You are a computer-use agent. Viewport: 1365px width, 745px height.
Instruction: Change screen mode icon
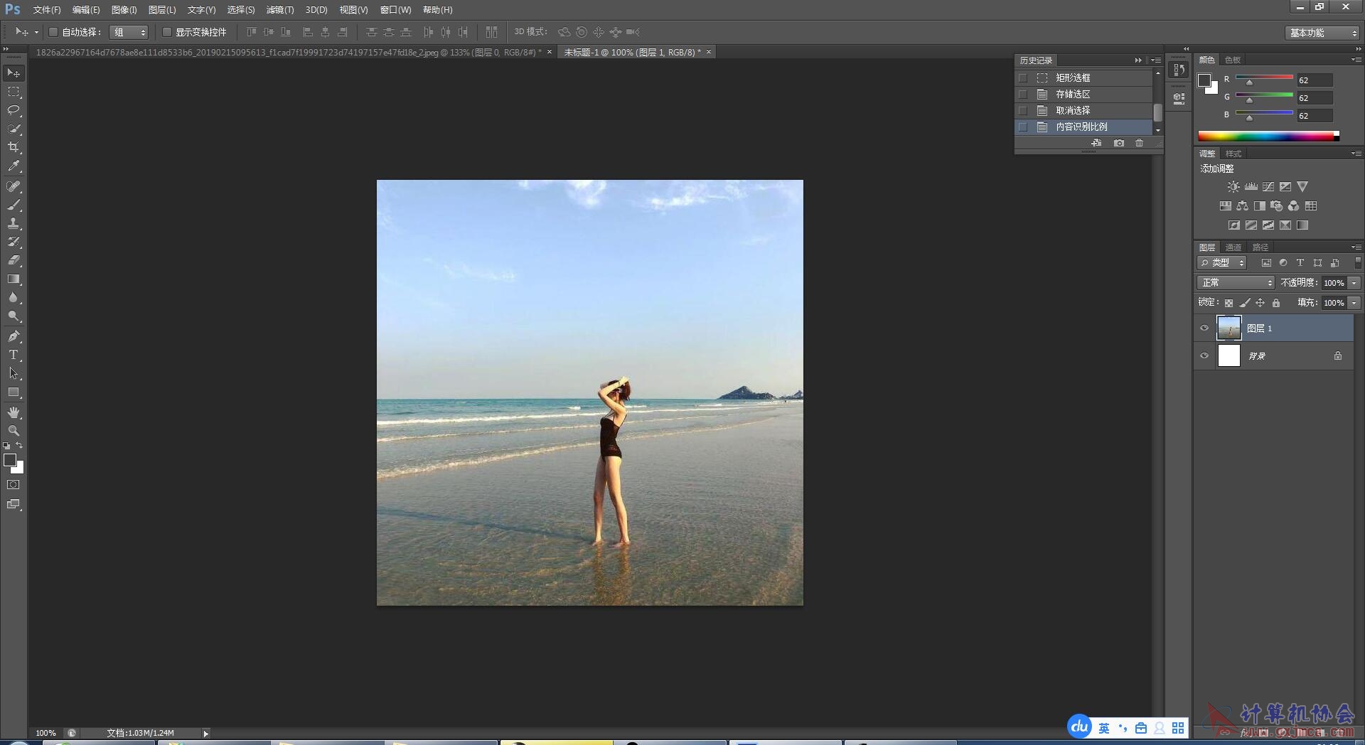click(x=14, y=504)
